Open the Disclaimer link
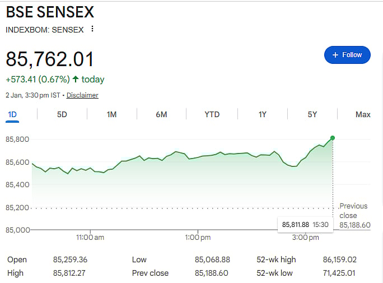 click(x=82, y=95)
